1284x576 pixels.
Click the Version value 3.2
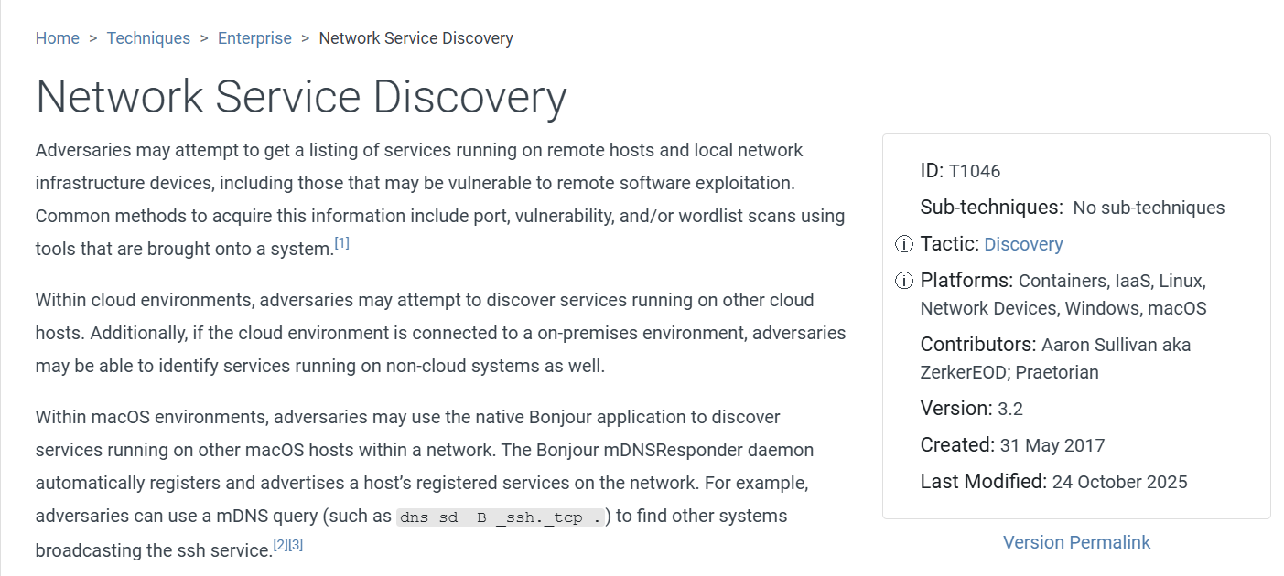(1010, 409)
